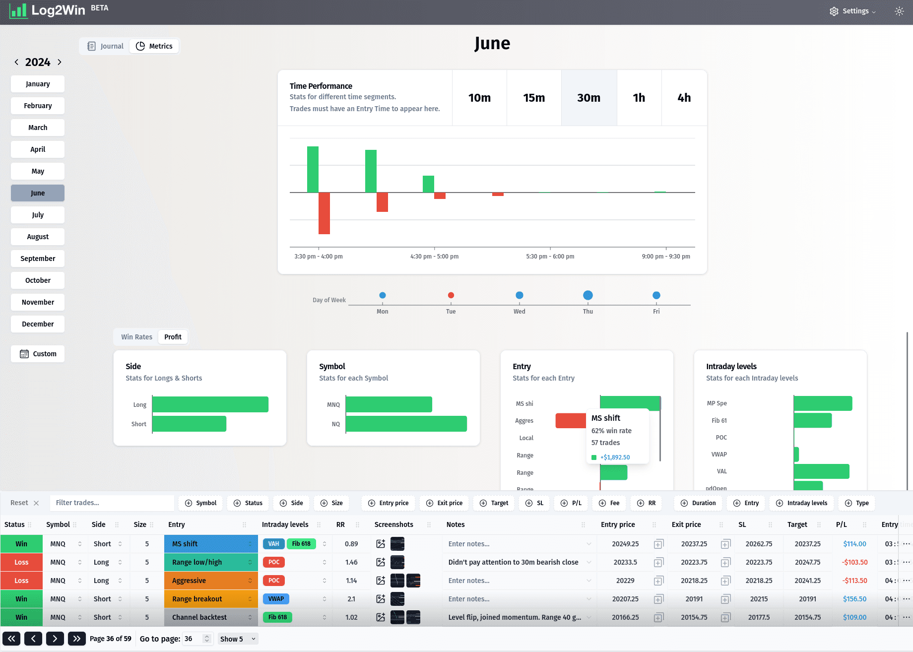Add Symbol filter
Image resolution: width=913 pixels, height=652 pixels.
(201, 503)
